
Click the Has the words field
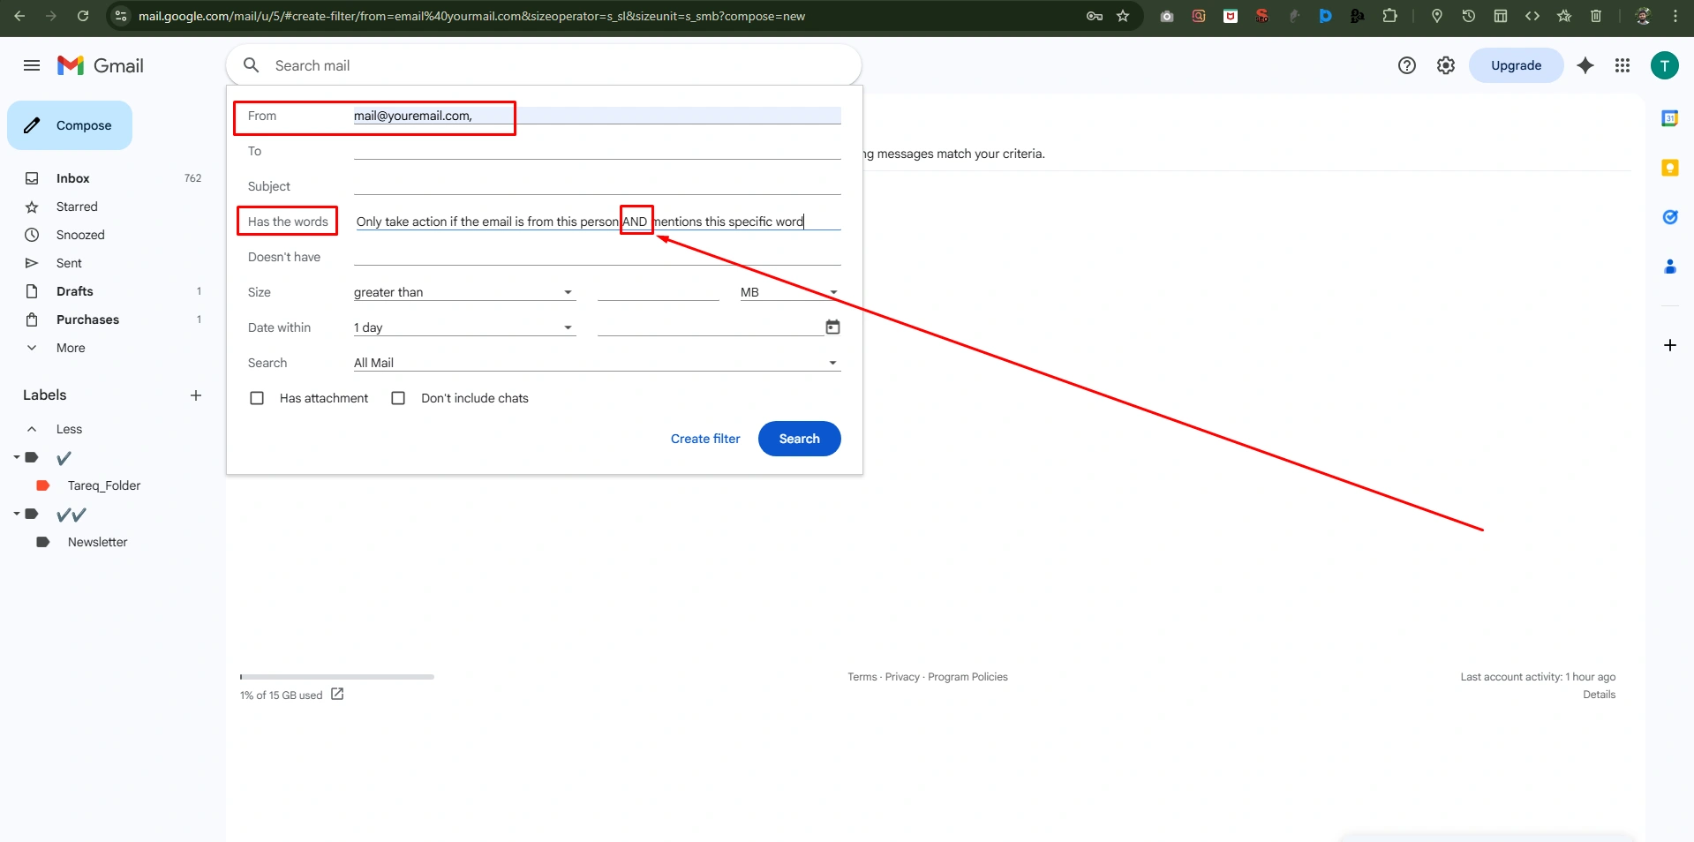point(597,222)
